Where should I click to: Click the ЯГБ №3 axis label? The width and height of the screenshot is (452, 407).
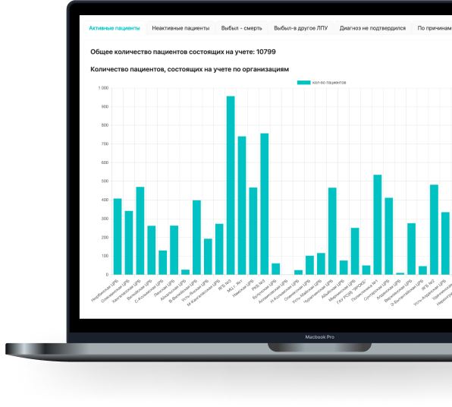tap(224, 285)
